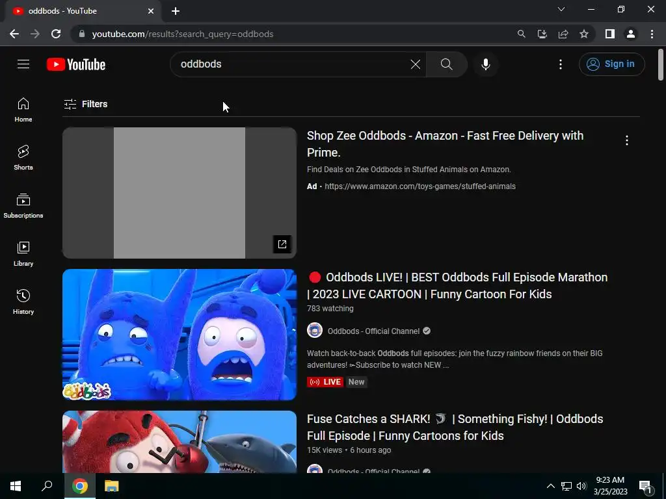Click the address bar URL
Screen dimensions: 666x499
click(183, 34)
